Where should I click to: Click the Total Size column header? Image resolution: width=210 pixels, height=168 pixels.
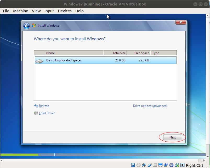[115, 53]
